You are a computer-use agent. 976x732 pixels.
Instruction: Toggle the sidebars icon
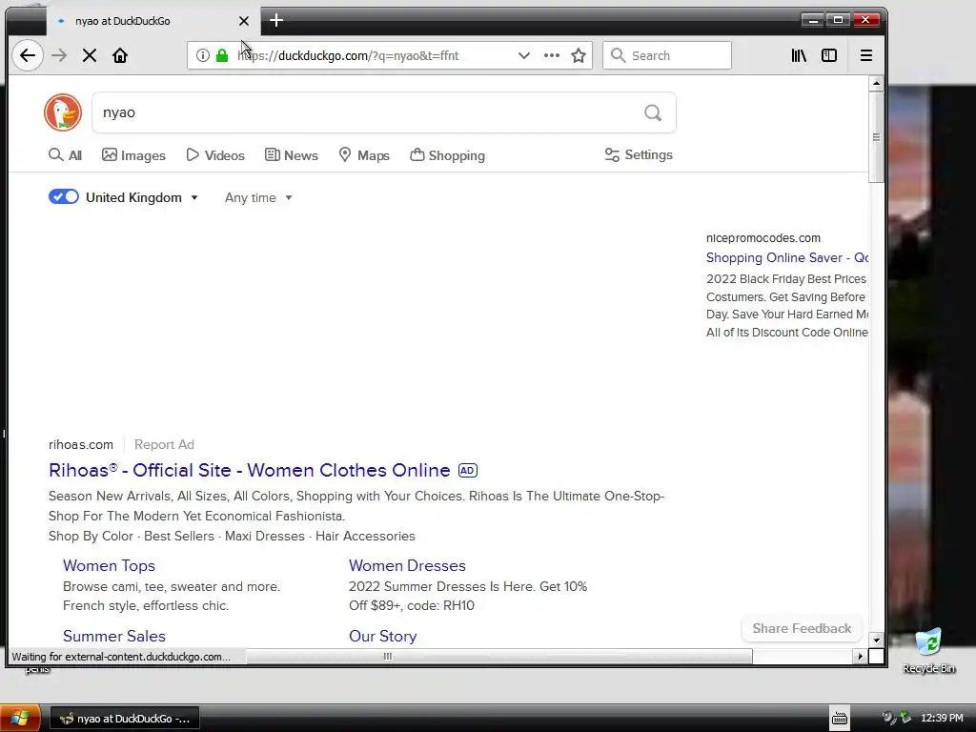tap(828, 55)
